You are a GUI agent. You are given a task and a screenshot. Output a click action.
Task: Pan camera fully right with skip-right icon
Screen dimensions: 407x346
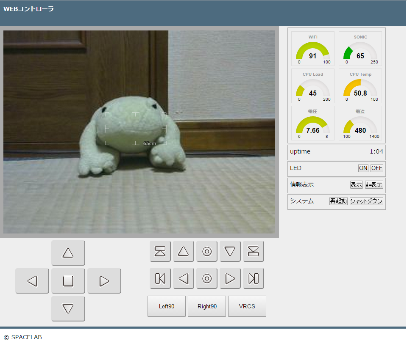254,278
